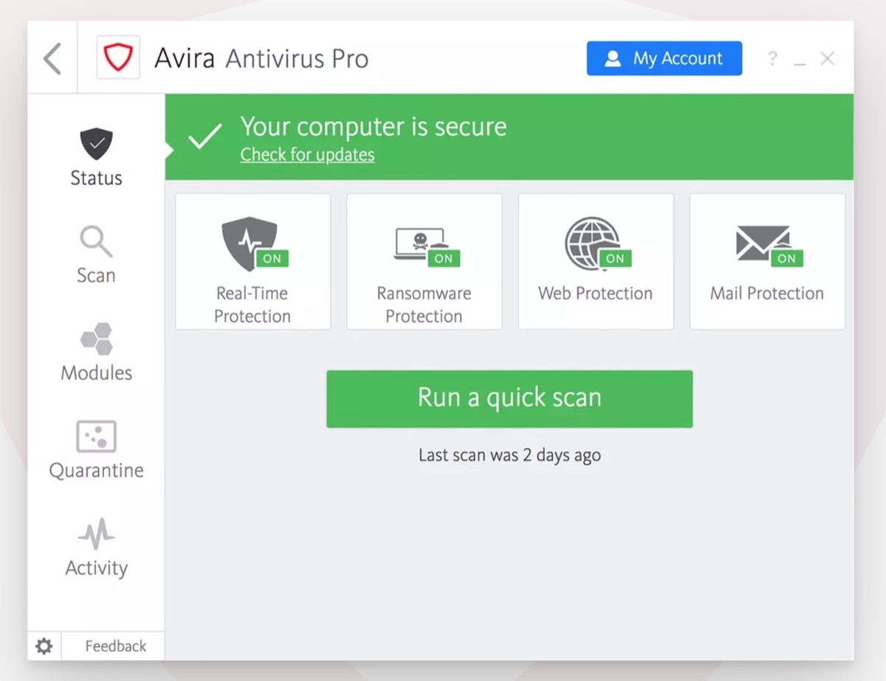Screen dimensions: 886x681
Task: Open the Check for updates link
Action: pyautogui.click(x=307, y=155)
